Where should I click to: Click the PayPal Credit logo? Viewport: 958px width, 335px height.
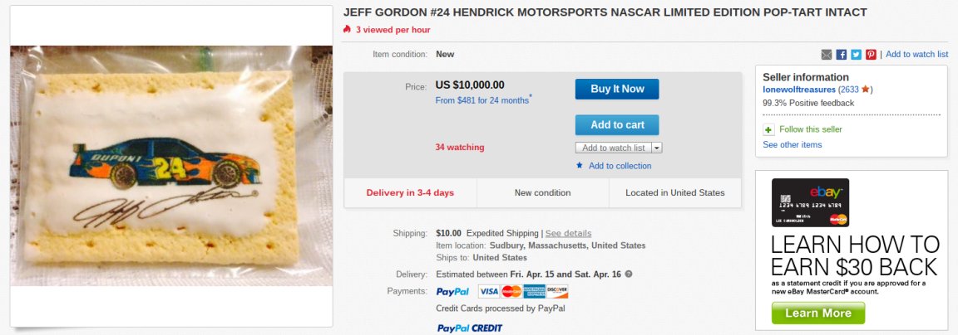[470, 328]
